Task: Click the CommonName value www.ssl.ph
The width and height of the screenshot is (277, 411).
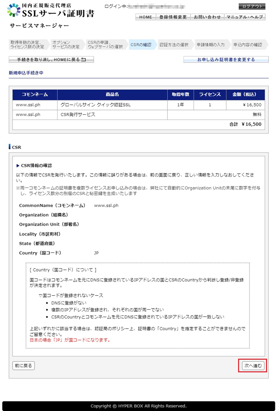Action: point(106,205)
